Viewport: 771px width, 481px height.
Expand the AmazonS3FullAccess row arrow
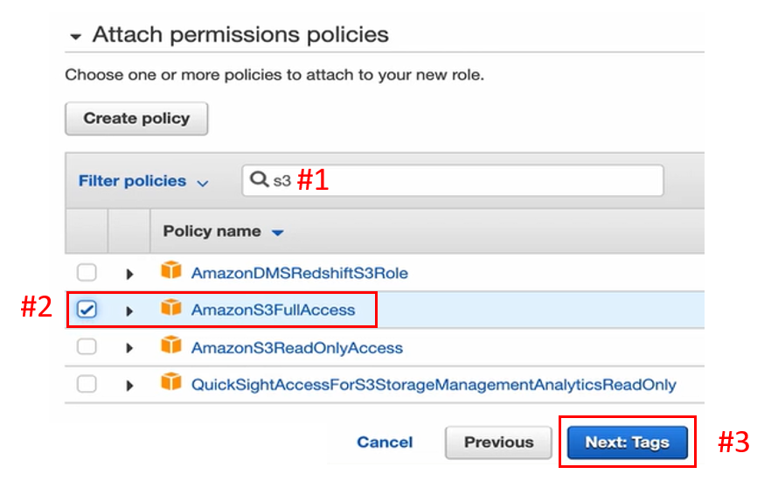[129, 310]
